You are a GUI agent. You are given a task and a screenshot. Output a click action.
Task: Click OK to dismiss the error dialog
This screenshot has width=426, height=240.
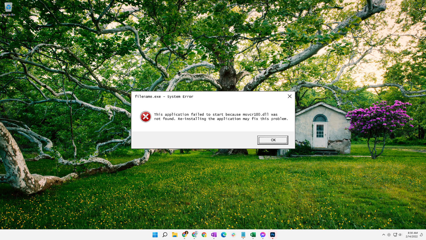click(273, 140)
